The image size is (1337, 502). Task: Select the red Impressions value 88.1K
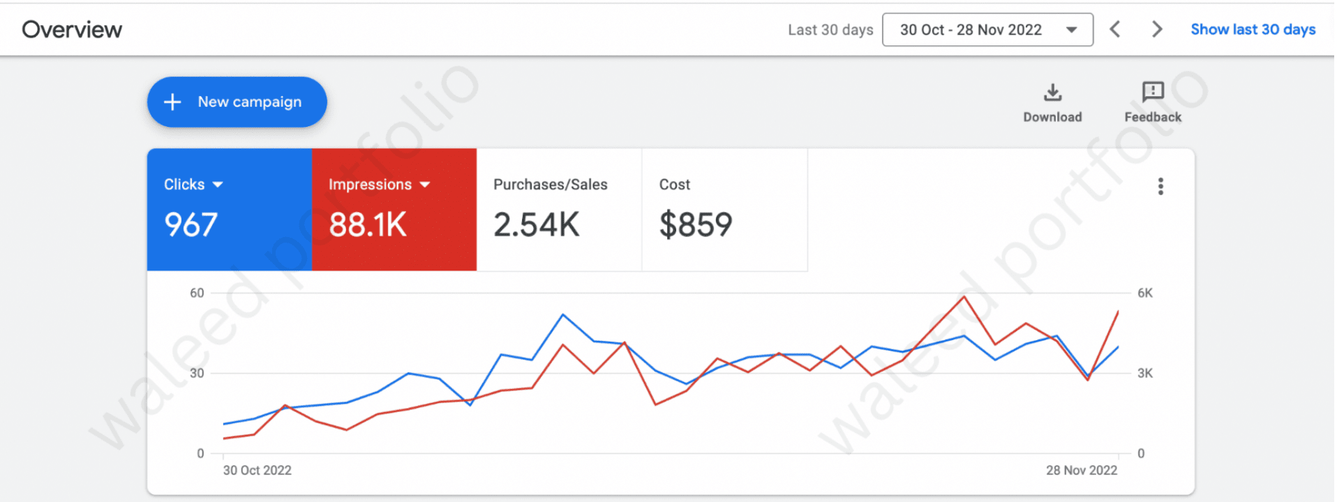[x=368, y=225]
